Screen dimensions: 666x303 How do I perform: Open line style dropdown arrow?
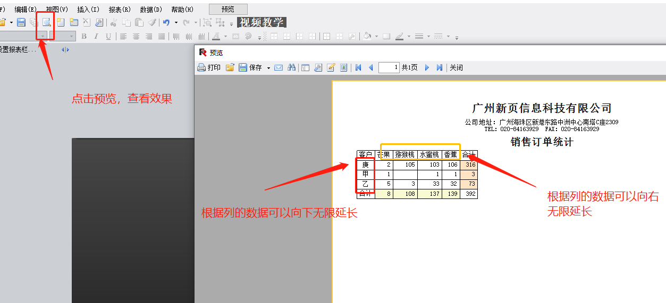[448, 37]
